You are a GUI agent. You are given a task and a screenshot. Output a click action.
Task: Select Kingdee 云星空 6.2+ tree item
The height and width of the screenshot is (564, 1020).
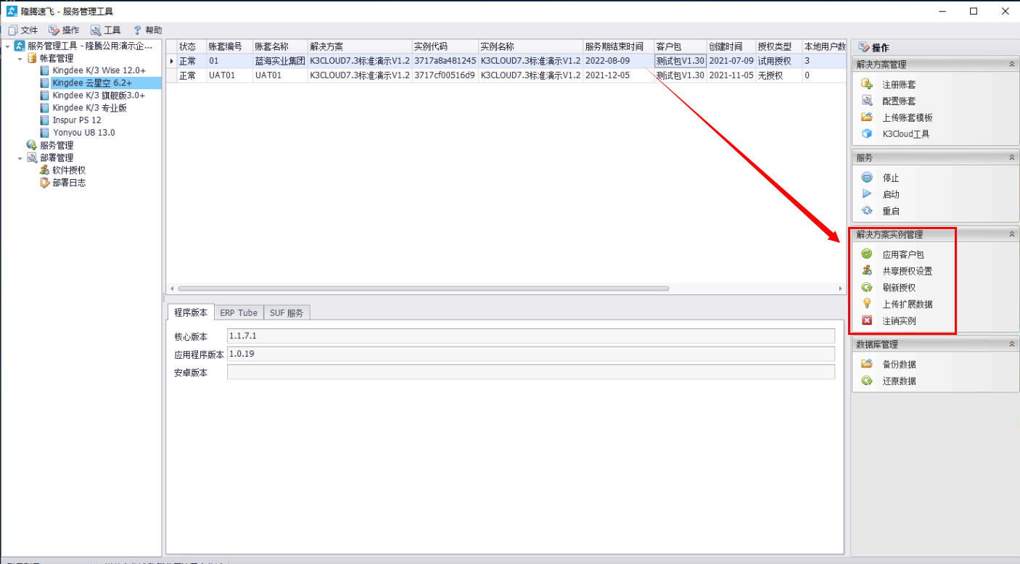(99, 83)
